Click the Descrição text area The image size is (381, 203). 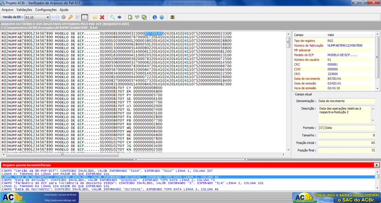347,114
